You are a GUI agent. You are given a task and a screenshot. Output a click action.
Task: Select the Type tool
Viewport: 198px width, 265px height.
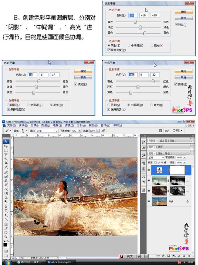[6, 211]
